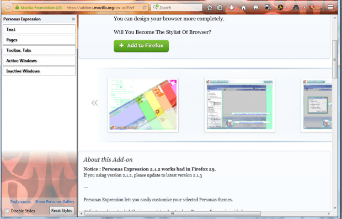Open the Show Personas Gallery link

(x=55, y=201)
